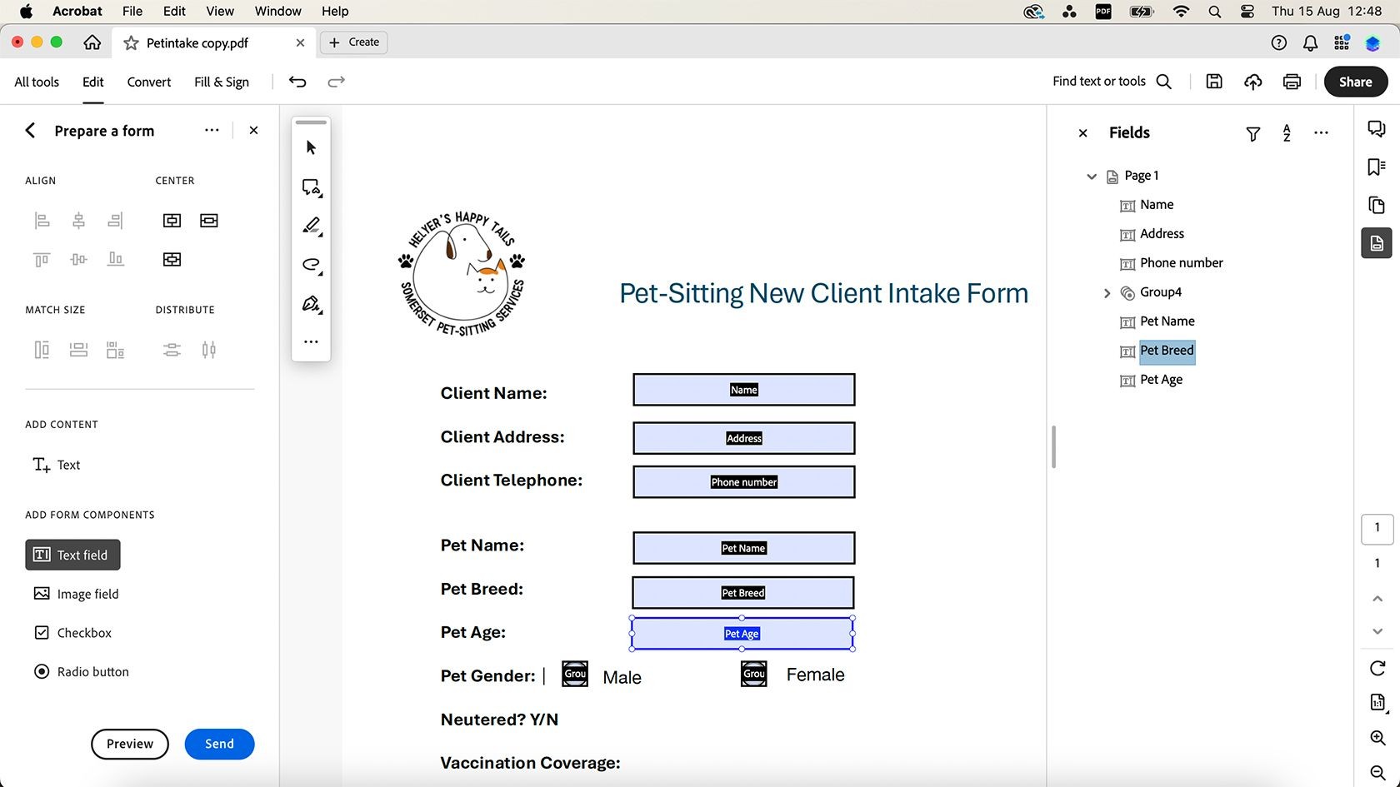The height and width of the screenshot is (787, 1400).
Task: Align fields to left edge
Action: tap(42, 221)
